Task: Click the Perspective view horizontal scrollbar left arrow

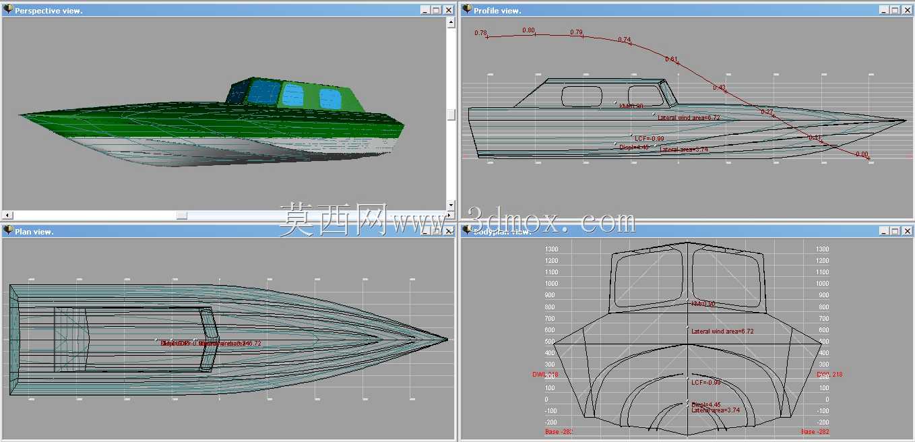Action: click(7, 215)
